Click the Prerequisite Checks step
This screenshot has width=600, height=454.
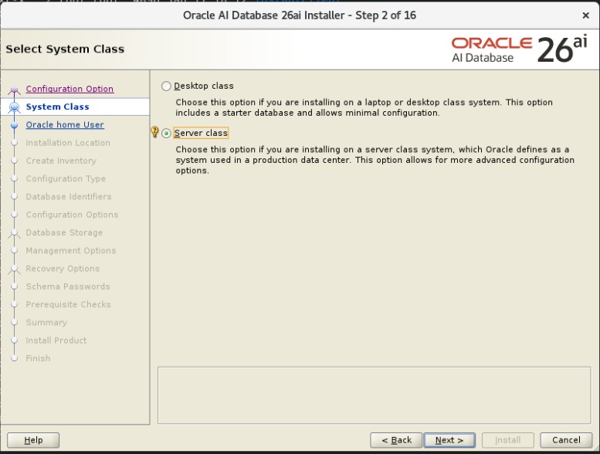tap(68, 304)
